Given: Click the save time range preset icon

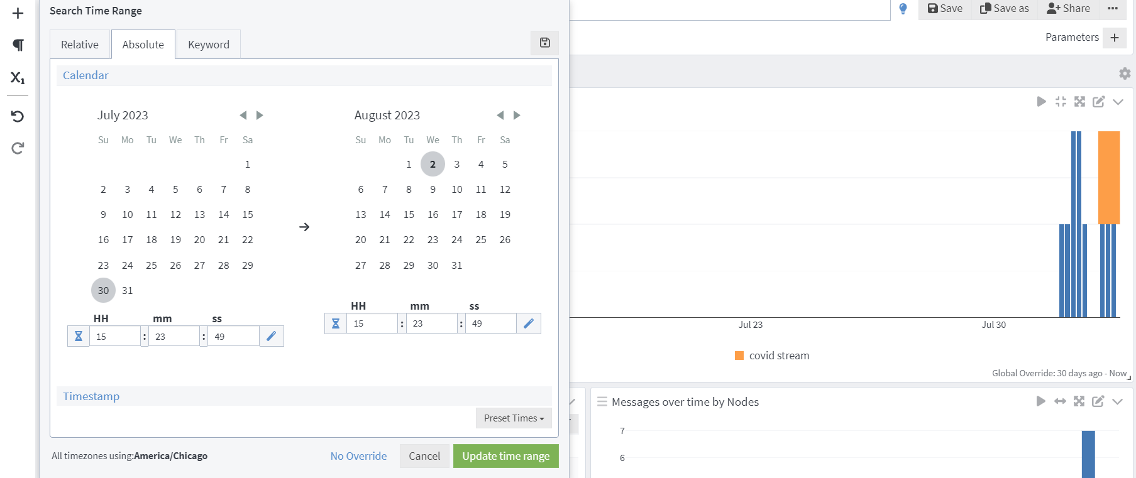Looking at the screenshot, I should tap(544, 43).
